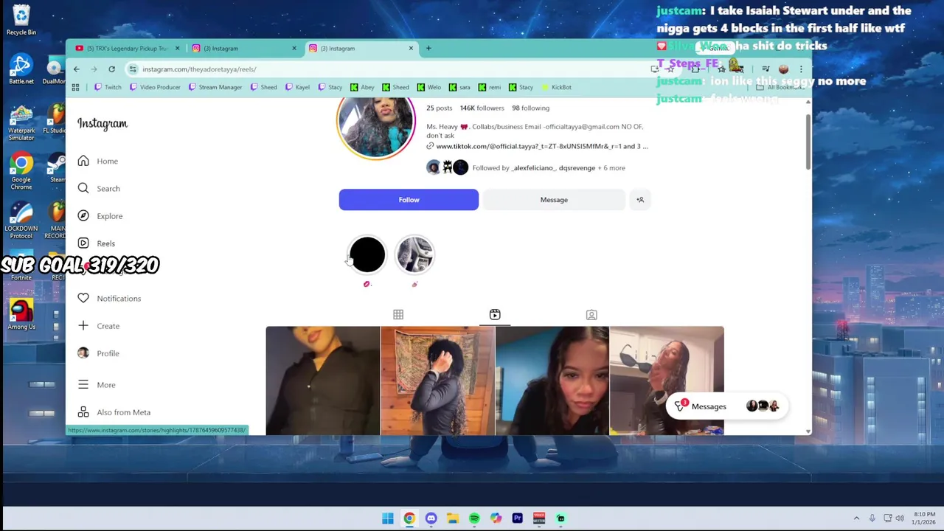Open Google Chrome desktop shortcut

pos(21,171)
